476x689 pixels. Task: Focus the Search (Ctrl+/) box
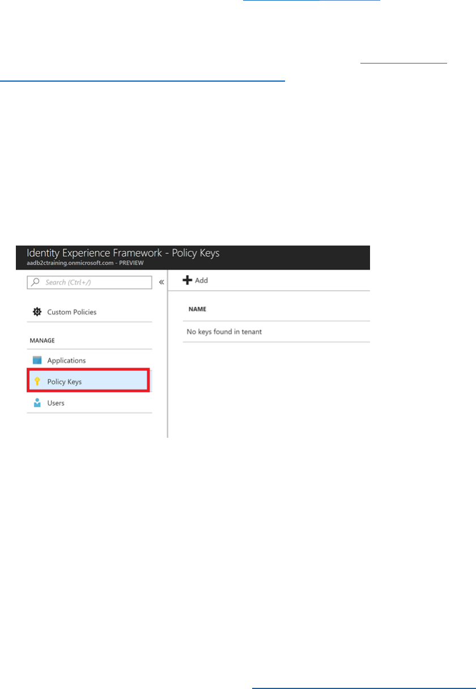(x=90, y=282)
